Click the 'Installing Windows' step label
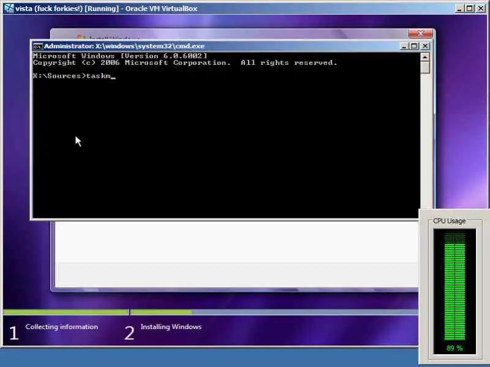This screenshot has height=367, width=490. [171, 327]
